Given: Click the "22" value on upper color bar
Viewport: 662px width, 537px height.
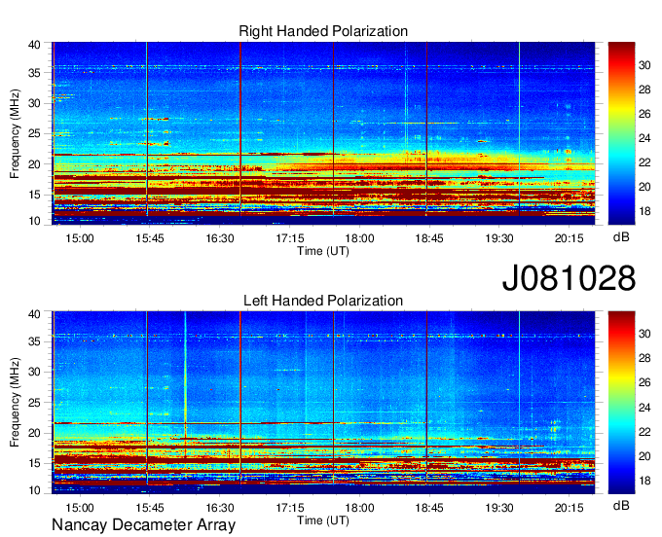Looking at the screenshot, I should click(644, 162).
